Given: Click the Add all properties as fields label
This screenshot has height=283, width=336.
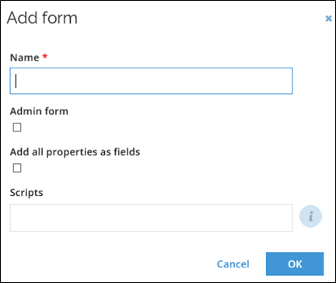Looking at the screenshot, I should tap(75, 152).
